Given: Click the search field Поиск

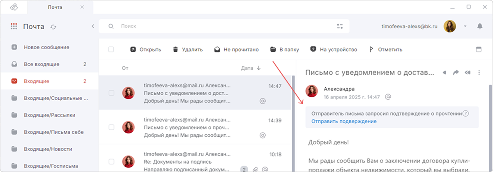Looking at the screenshot, I should coord(224,26).
